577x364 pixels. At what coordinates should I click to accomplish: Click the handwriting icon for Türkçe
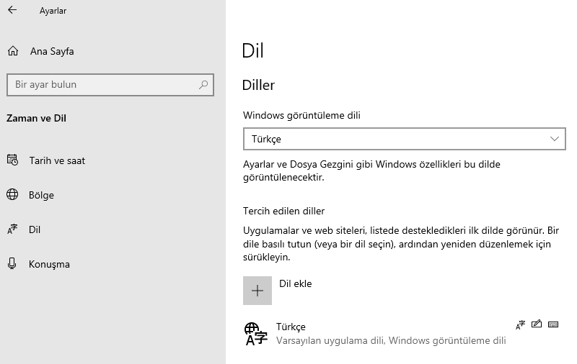click(x=537, y=324)
